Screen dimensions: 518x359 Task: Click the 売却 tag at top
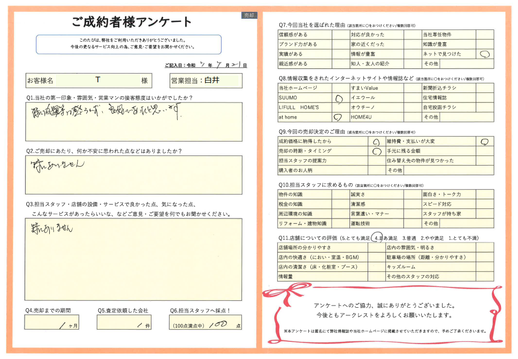pyautogui.click(x=249, y=15)
